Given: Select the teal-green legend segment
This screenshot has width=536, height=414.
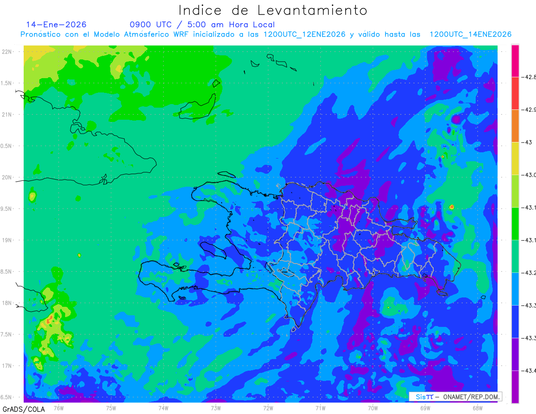Looking at the screenshot, I should pos(515,256).
